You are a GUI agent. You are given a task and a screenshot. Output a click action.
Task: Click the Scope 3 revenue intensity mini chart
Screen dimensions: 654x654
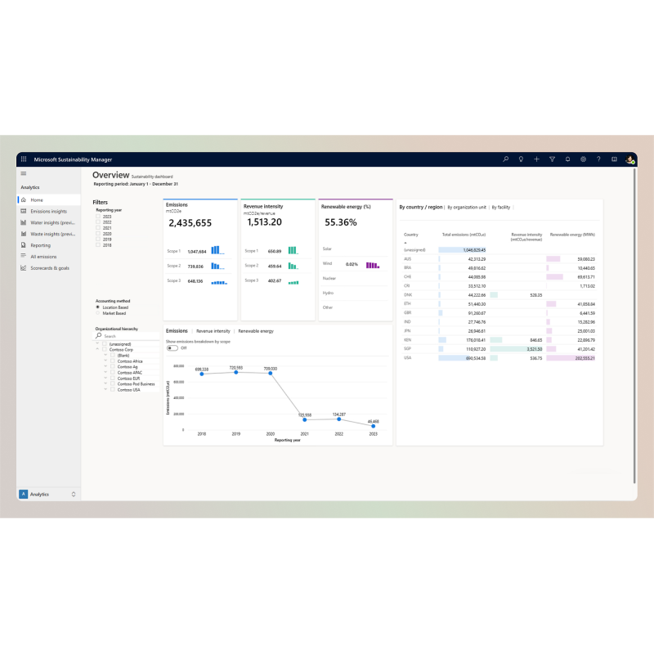tap(293, 282)
